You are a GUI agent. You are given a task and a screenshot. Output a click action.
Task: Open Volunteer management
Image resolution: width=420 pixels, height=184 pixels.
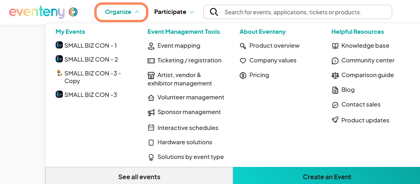[191, 97]
